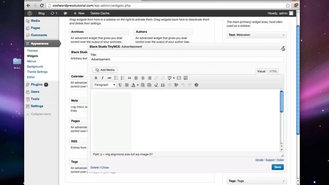Insert an unordered bullet list
The image size is (329, 185).
[x=116, y=78]
